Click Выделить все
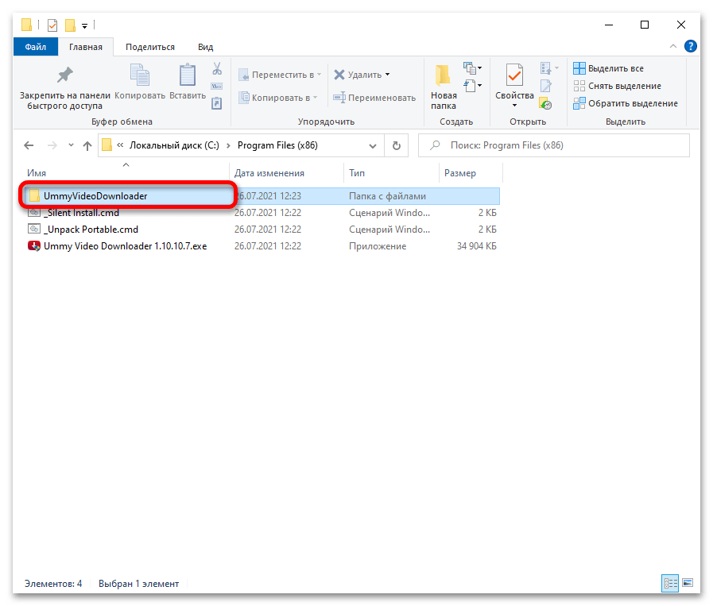This screenshot has height=606, width=713. click(608, 68)
